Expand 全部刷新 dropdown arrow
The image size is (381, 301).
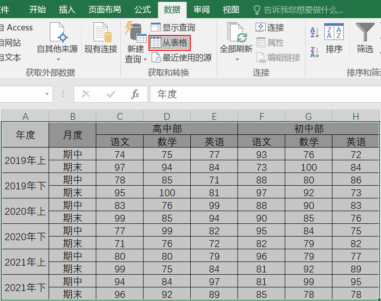237,59
